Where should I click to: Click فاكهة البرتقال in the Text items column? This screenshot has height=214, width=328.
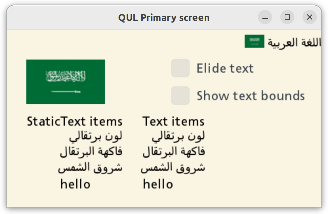click(x=174, y=152)
